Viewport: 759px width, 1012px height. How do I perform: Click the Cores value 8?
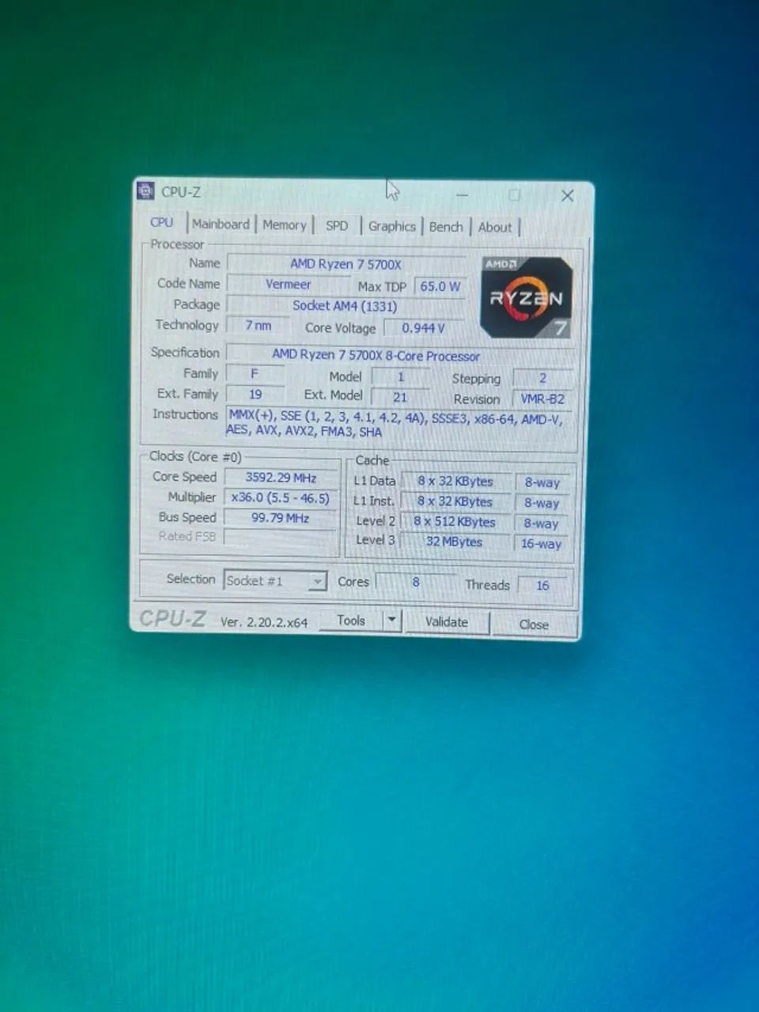pyautogui.click(x=416, y=583)
